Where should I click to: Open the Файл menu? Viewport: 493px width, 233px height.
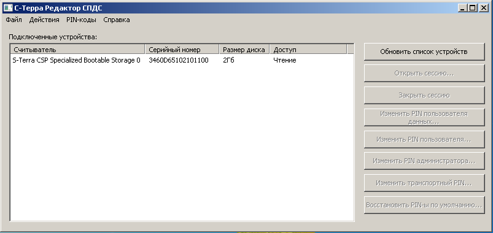pyautogui.click(x=14, y=20)
